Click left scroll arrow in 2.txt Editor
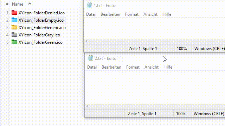Viewport: 225px width, 126px height. tap(88, 106)
